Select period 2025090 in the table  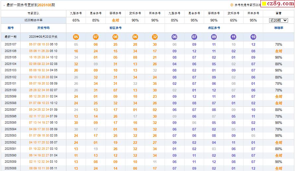point(11,155)
